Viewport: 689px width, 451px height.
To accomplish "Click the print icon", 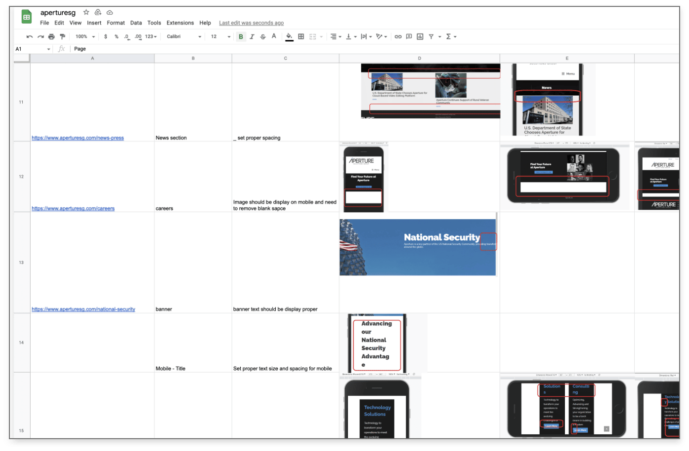I will [x=51, y=37].
